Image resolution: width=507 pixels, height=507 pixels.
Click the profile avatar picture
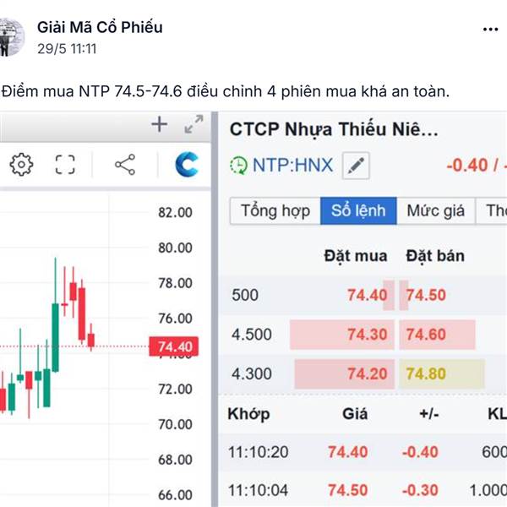pyautogui.click(x=10, y=37)
